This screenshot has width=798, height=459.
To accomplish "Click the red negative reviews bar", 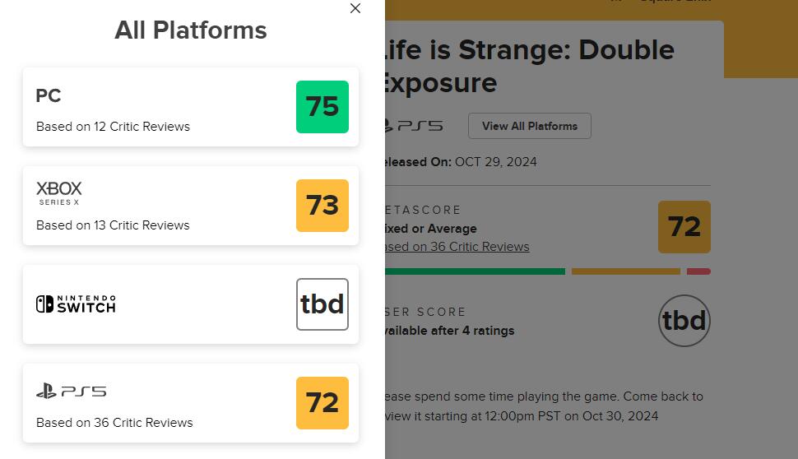I will point(698,271).
